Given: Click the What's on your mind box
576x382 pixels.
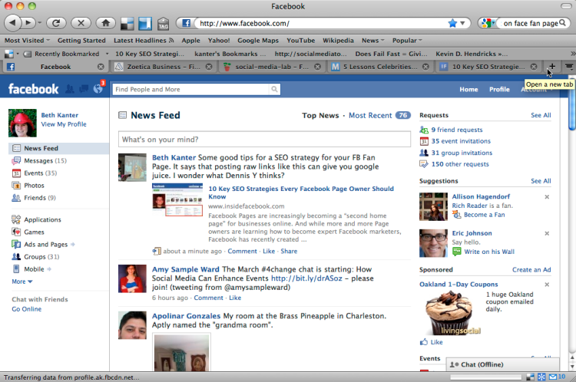Looking at the screenshot, I should pos(264,140).
